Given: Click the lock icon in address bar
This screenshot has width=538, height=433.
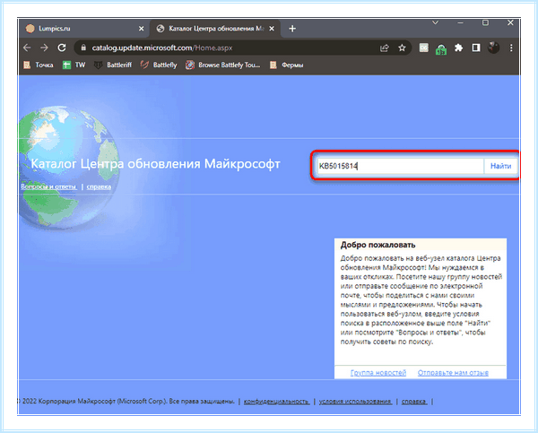Looking at the screenshot, I should pyautogui.click(x=83, y=48).
